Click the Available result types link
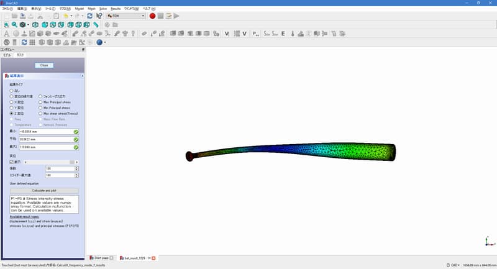Viewport: 497px width, 269px height. [24, 217]
